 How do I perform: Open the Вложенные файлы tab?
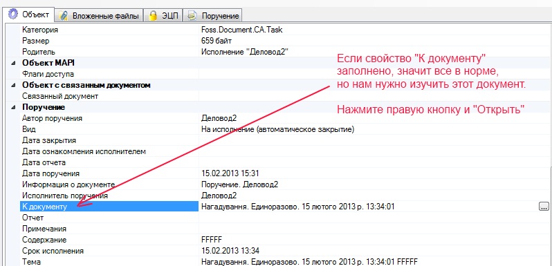(99, 15)
